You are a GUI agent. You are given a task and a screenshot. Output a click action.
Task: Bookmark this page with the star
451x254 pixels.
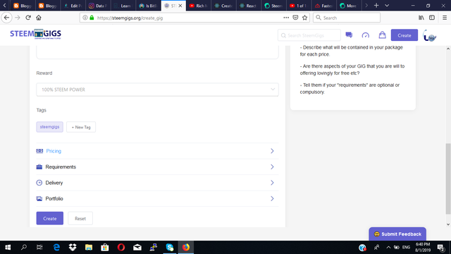[x=304, y=18]
